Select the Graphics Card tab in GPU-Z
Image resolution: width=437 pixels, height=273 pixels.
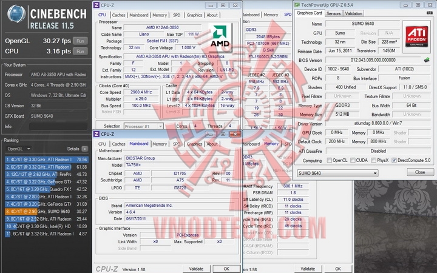click(310, 13)
